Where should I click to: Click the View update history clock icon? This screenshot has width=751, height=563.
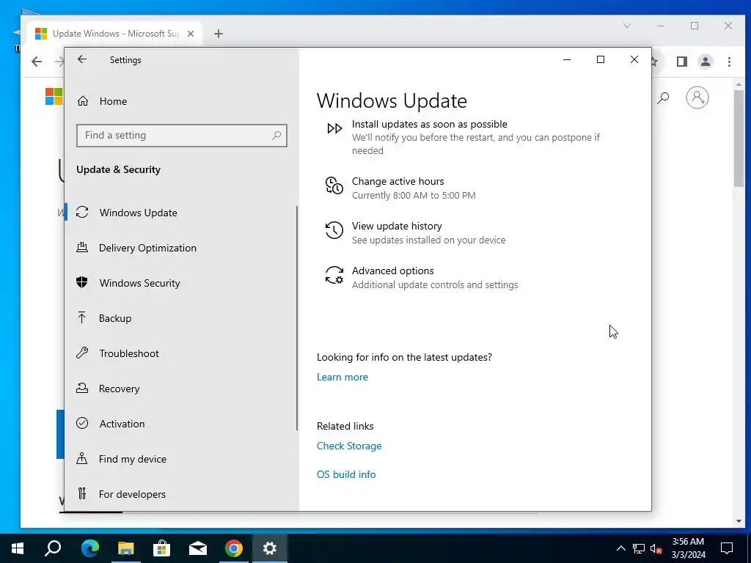[334, 230]
